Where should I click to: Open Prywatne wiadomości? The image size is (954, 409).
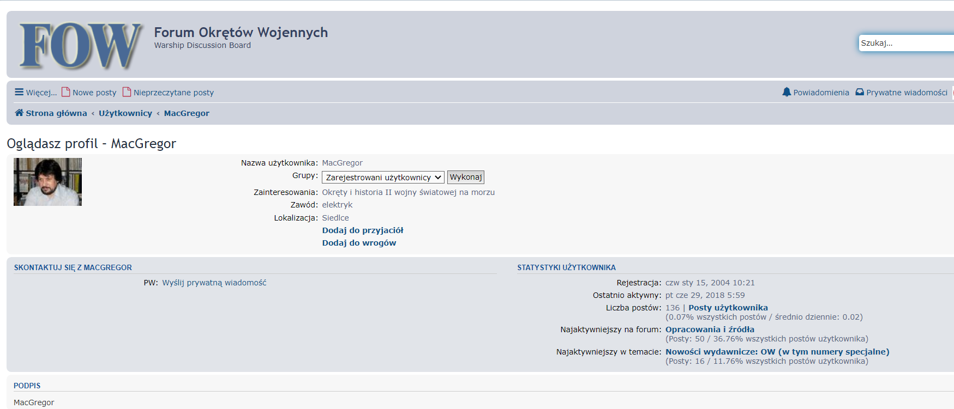(907, 93)
